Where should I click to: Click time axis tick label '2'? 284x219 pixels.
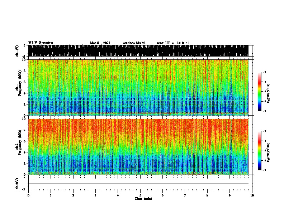click(73, 195)
